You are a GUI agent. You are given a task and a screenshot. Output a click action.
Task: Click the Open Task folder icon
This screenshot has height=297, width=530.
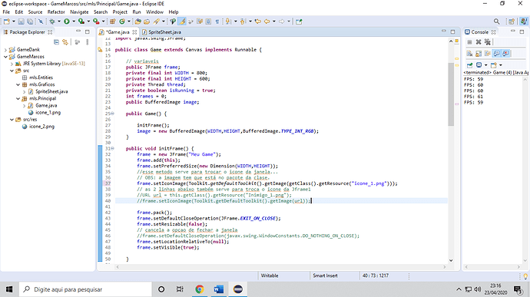pos(147,21)
